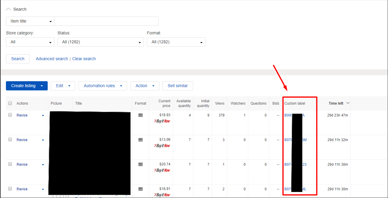Screen dimensions: 388x198
Task: Expand the Revise arrow on the $18.93 row
Action: coord(43,116)
